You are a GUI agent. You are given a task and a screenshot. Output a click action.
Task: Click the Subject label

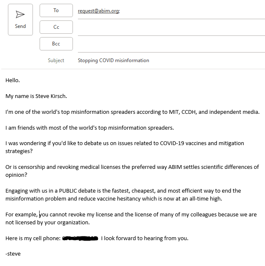[x=56, y=60]
